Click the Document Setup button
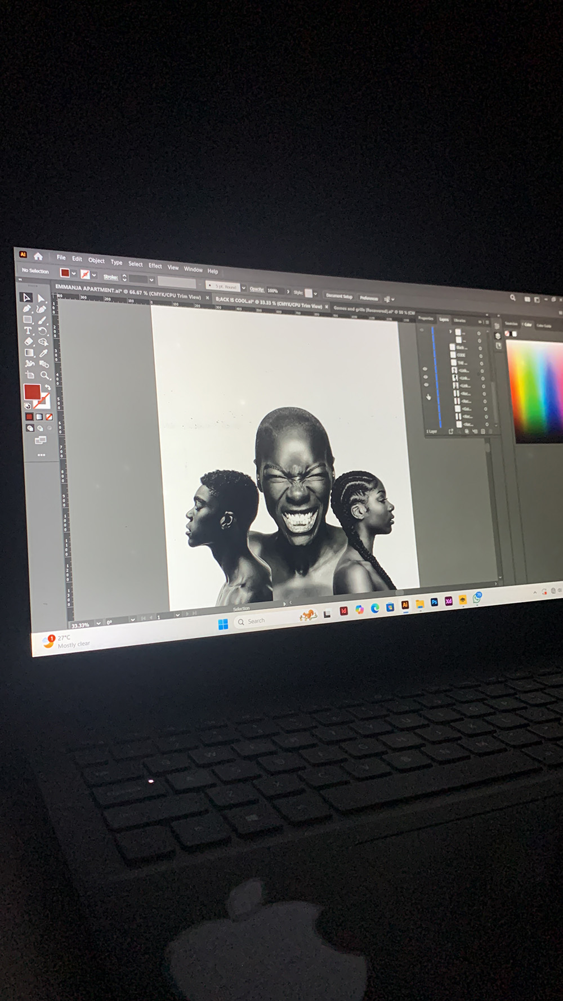 [339, 296]
